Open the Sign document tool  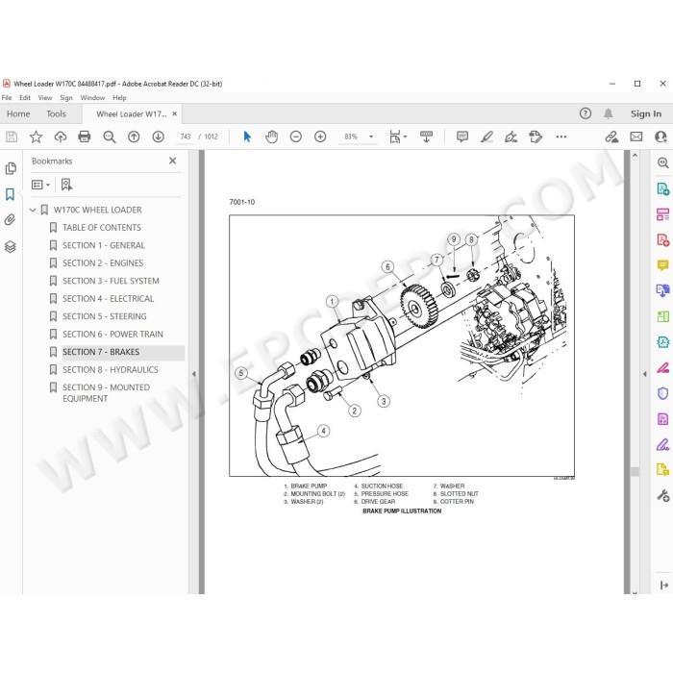point(511,137)
